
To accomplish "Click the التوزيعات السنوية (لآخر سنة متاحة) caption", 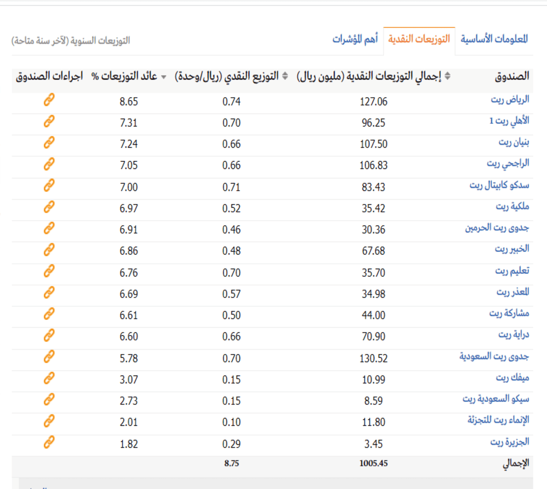I will click(71, 41).
